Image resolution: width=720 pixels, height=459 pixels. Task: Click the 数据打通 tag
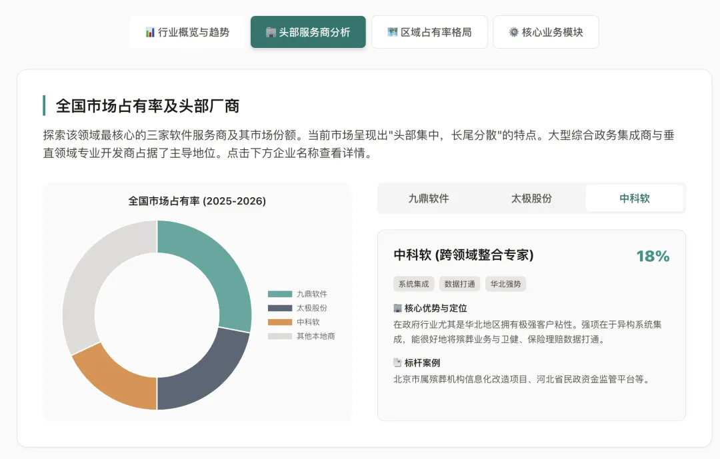click(459, 284)
